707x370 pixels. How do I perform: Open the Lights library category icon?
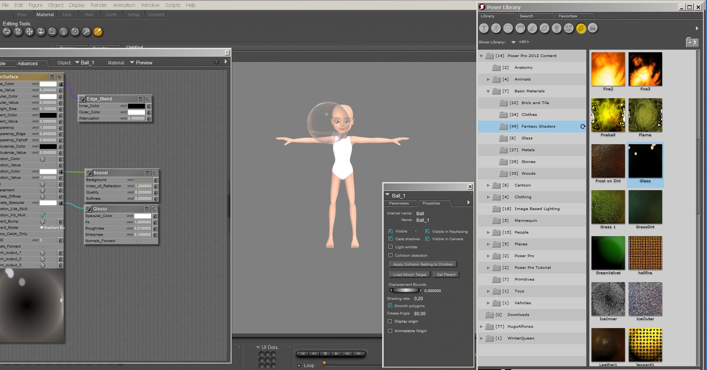pyautogui.click(x=557, y=28)
